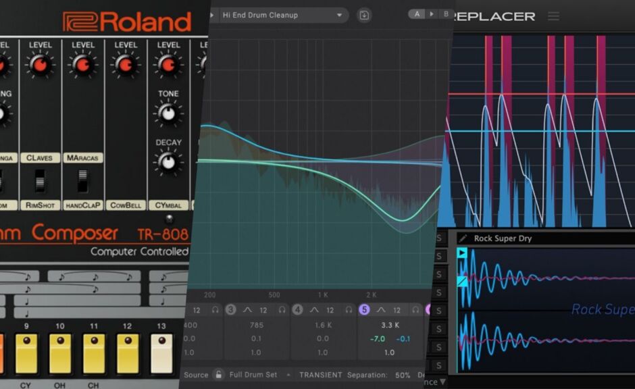Image resolution: width=635 pixels, height=389 pixels.
Task: Click the band 5 frequency value 3.3 K
Action: point(390,325)
